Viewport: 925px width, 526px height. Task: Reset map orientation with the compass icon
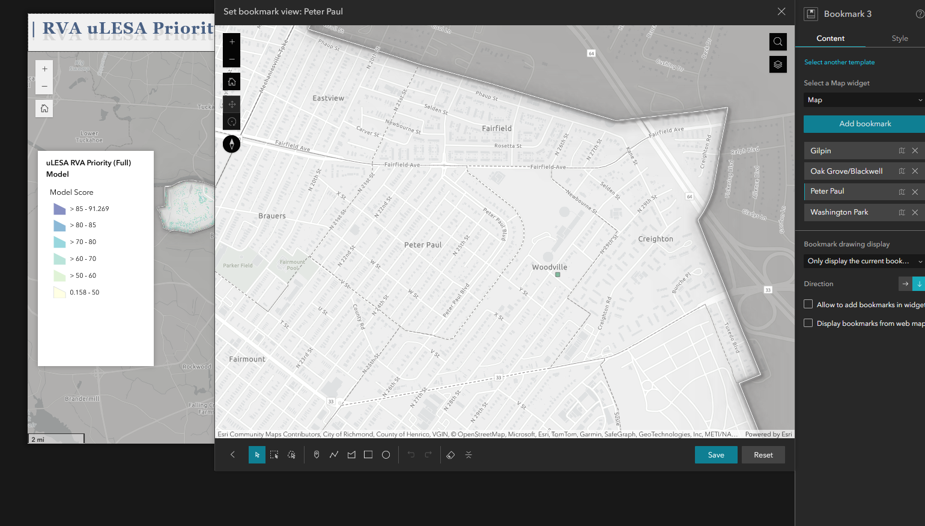pos(231,144)
